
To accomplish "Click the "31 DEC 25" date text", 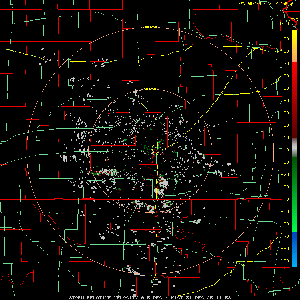I will point(200,298).
